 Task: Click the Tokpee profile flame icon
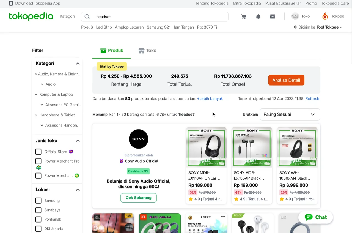click(x=325, y=16)
